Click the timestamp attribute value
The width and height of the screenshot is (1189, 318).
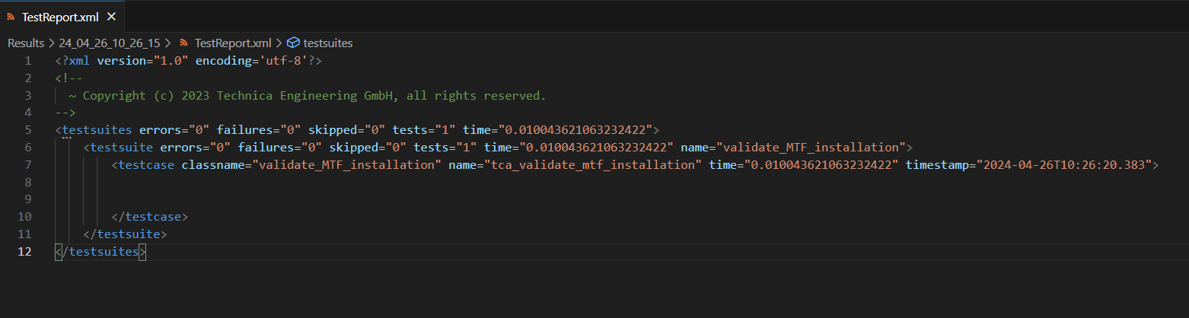click(x=1066, y=164)
